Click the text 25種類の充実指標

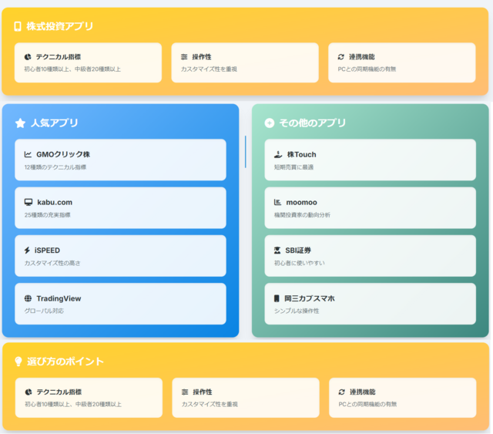(x=48, y=215)
